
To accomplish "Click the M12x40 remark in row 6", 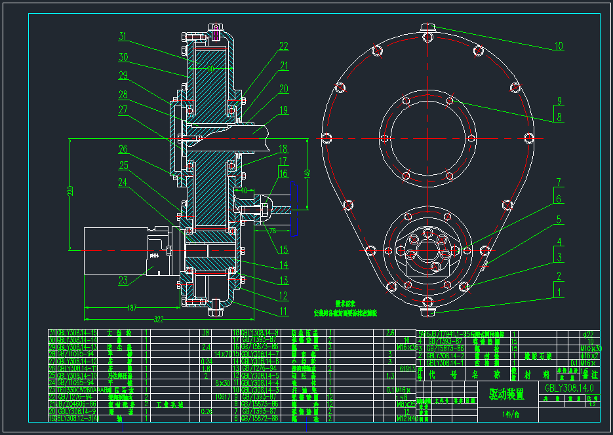I will [406, 419].
